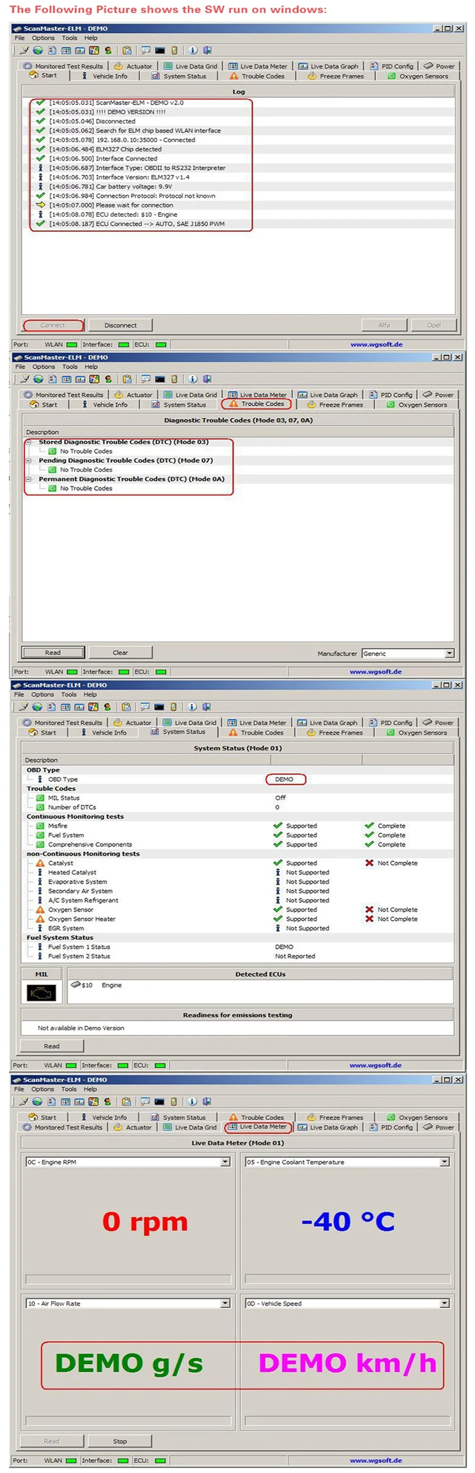Click the Disconnect button
This screenshot has width=475, height=1473.
coord(120,325)
